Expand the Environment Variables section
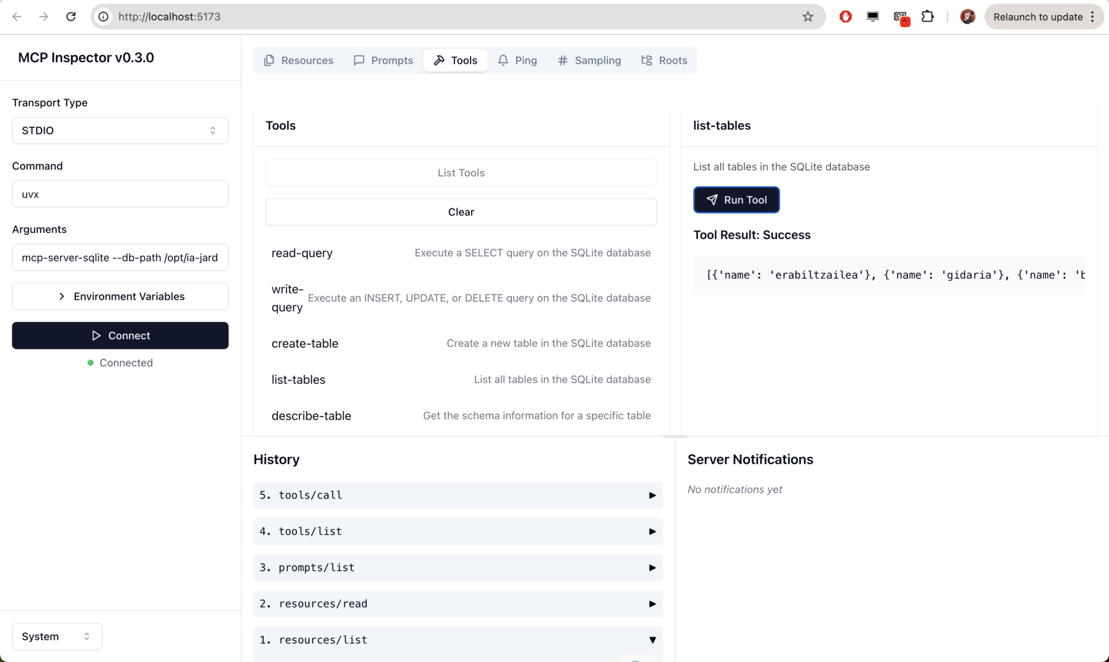Screen dimensions: 1109x662 pyautogui.click(x=120, y=297)
